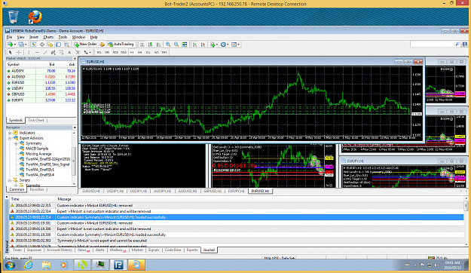Select GBPUSD row in Market Watch
This screenshot has width=471, height=273.
41,94
